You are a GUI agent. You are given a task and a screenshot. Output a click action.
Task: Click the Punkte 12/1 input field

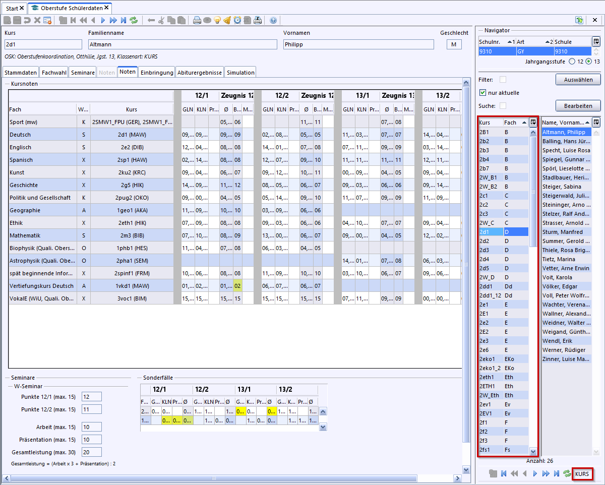(92, 397)
